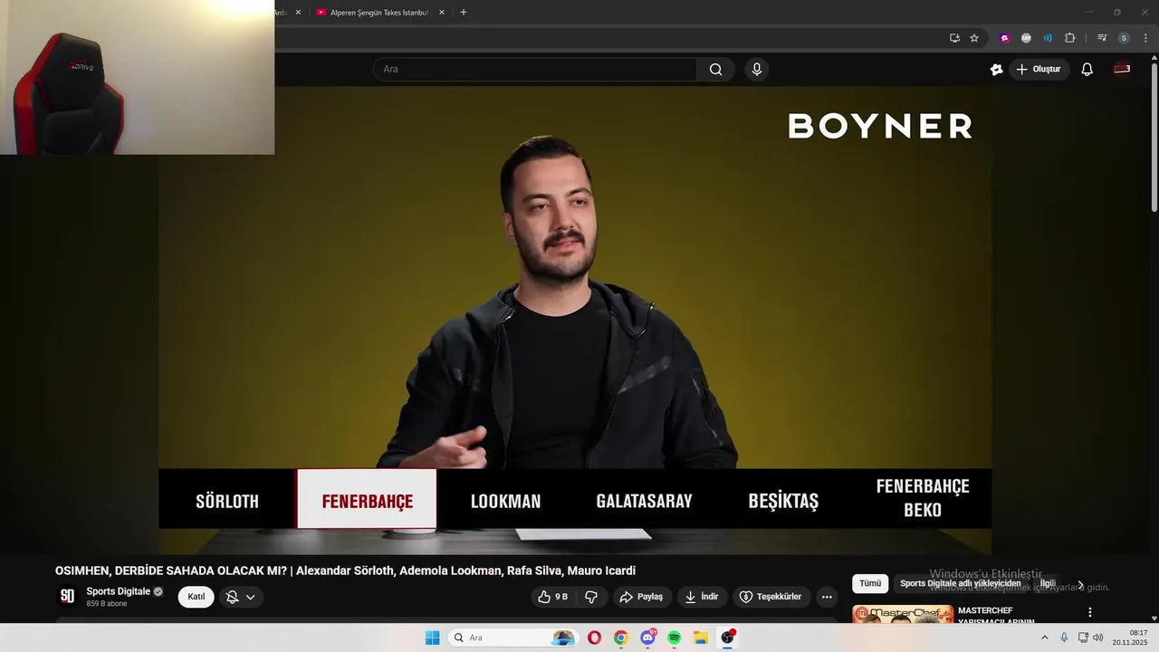The height and width of the screenshot is (652, 1159).
Task: Click the taskbar Ara search box
Action: point(513,638)
